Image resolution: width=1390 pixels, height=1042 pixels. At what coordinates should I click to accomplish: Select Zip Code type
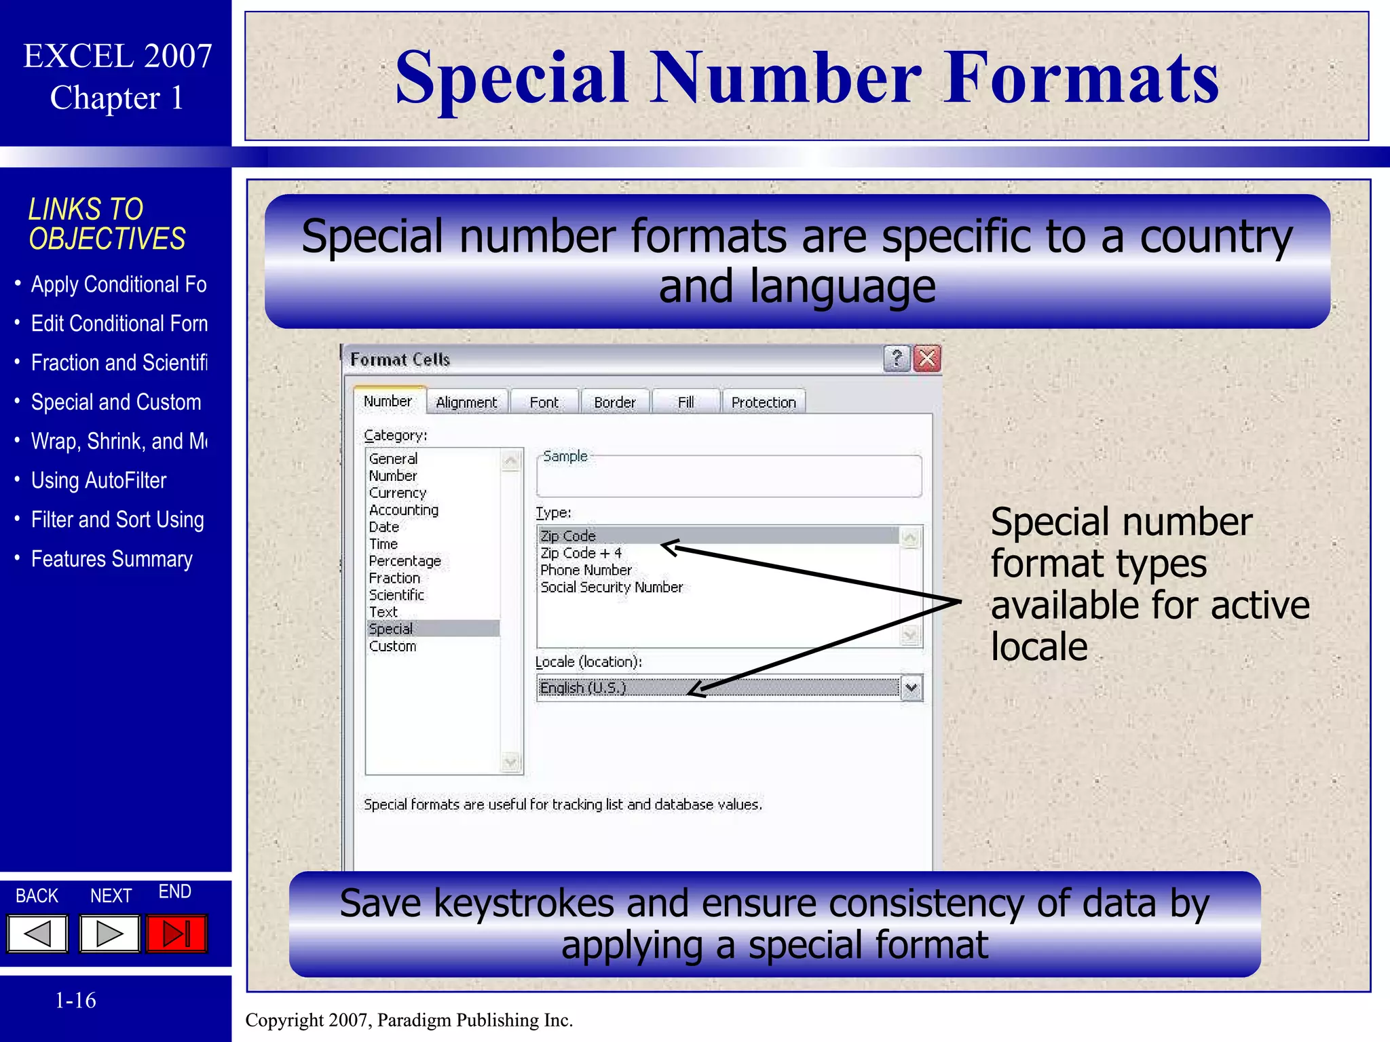coord(719,535)
